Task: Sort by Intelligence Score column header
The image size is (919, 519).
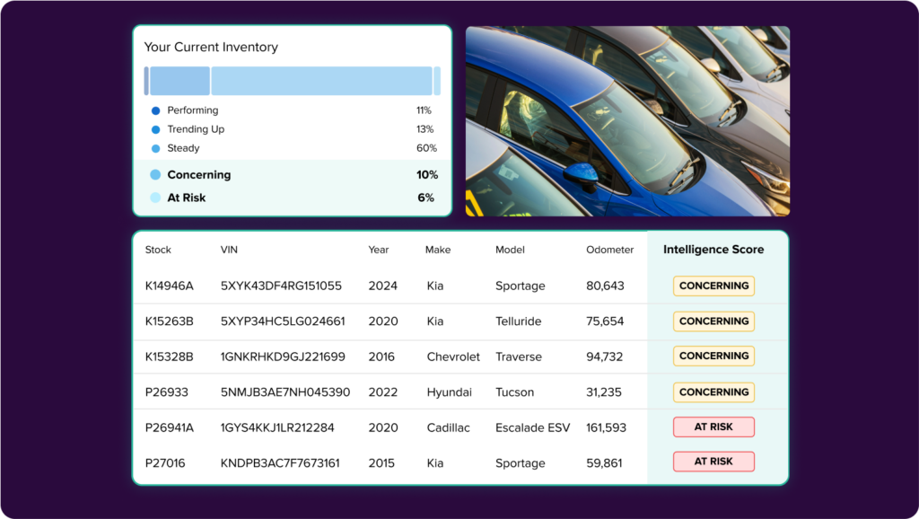Action: pyautogui.click(x=713, y=250)
